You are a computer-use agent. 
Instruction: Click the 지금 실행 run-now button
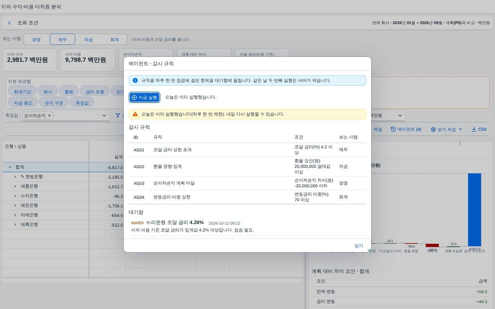pos(144,97)
